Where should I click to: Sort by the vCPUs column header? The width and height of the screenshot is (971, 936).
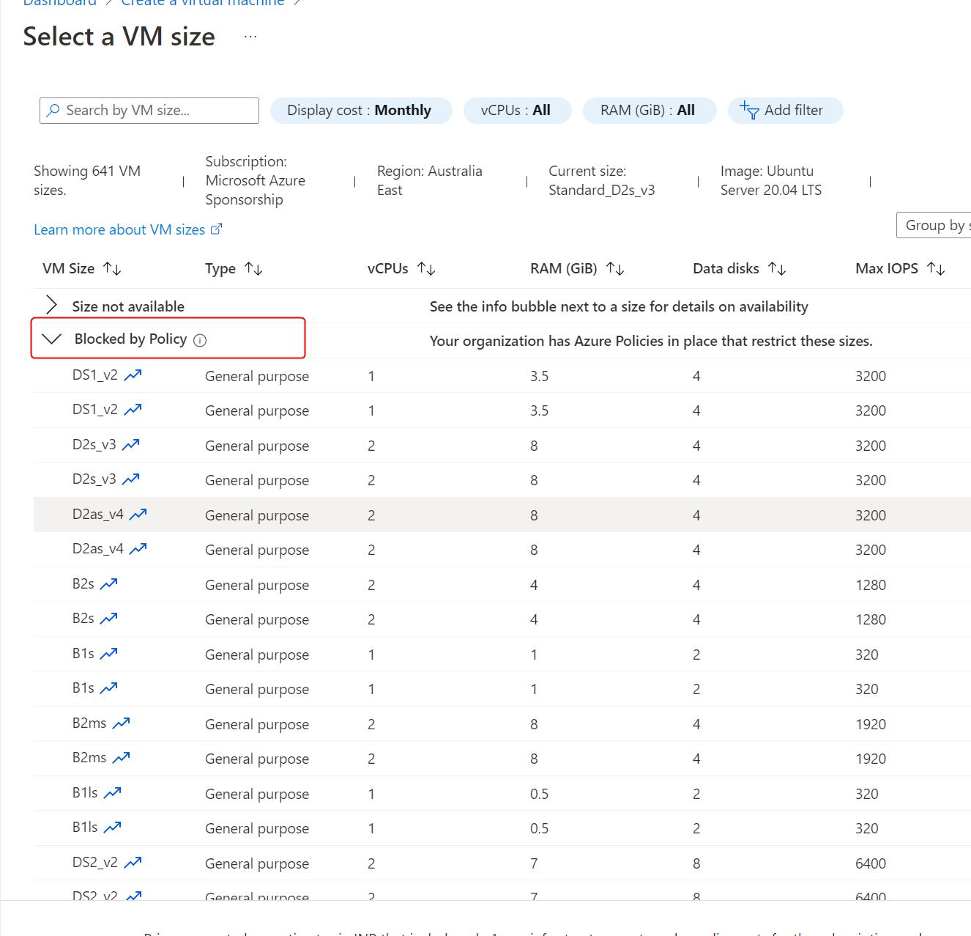click(x=388, y=269)
